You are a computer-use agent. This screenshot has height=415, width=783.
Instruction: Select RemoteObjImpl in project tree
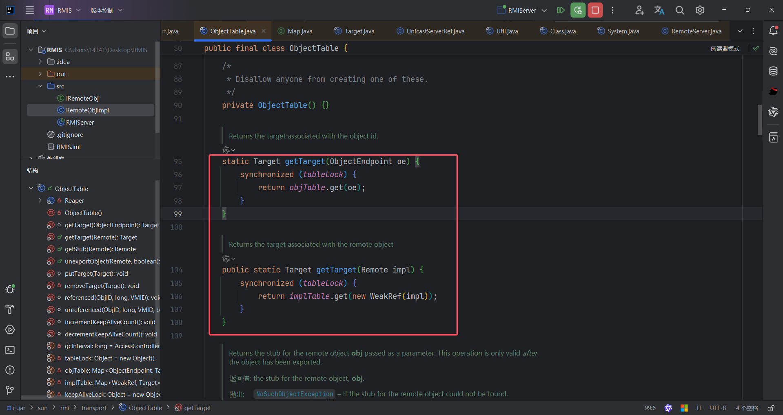click(91, 110)
